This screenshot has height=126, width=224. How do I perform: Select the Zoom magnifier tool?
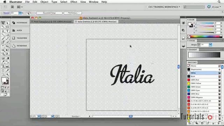pyautogui.click(x=7, y=74)
